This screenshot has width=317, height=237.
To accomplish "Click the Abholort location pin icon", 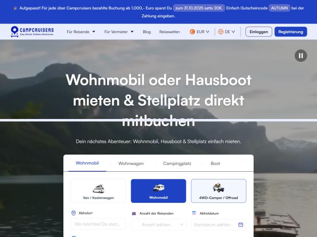I will pos(73,213).
